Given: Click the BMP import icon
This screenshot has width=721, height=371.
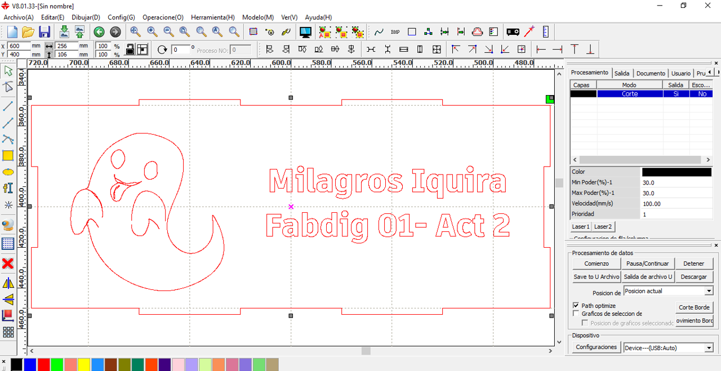Looking at the screenshot, I should tap(394, 32).
